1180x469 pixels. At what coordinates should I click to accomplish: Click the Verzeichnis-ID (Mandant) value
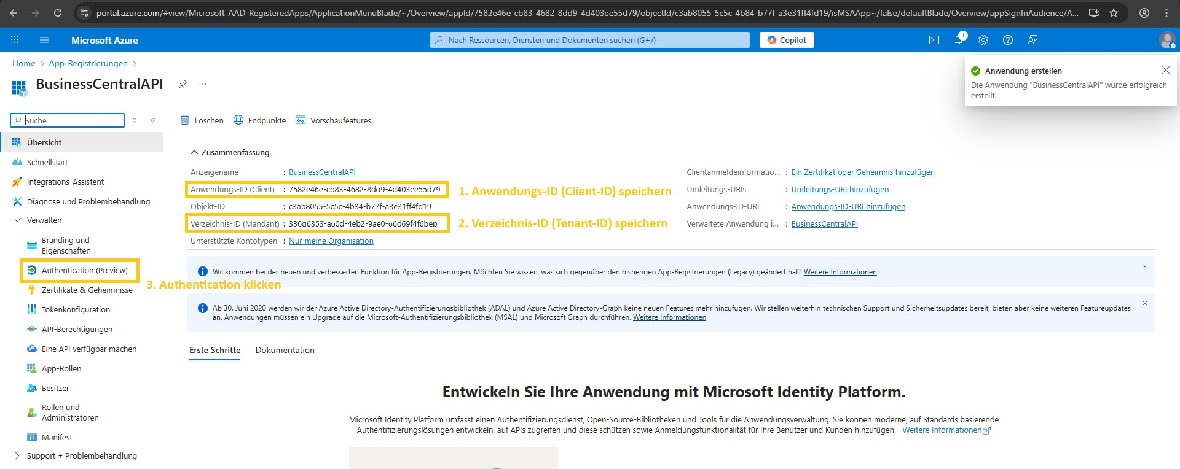(x=363, y=224)
